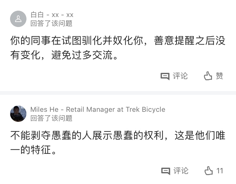Click the text line 一的特征。
This screenshot has width=236, height=184.
[x=33, y=149]
